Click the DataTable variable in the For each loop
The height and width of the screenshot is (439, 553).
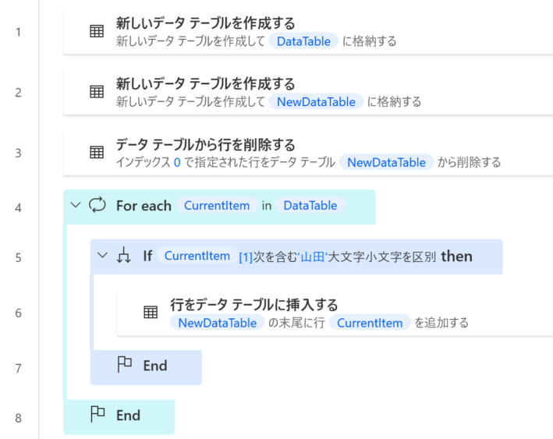pos(310,206)
